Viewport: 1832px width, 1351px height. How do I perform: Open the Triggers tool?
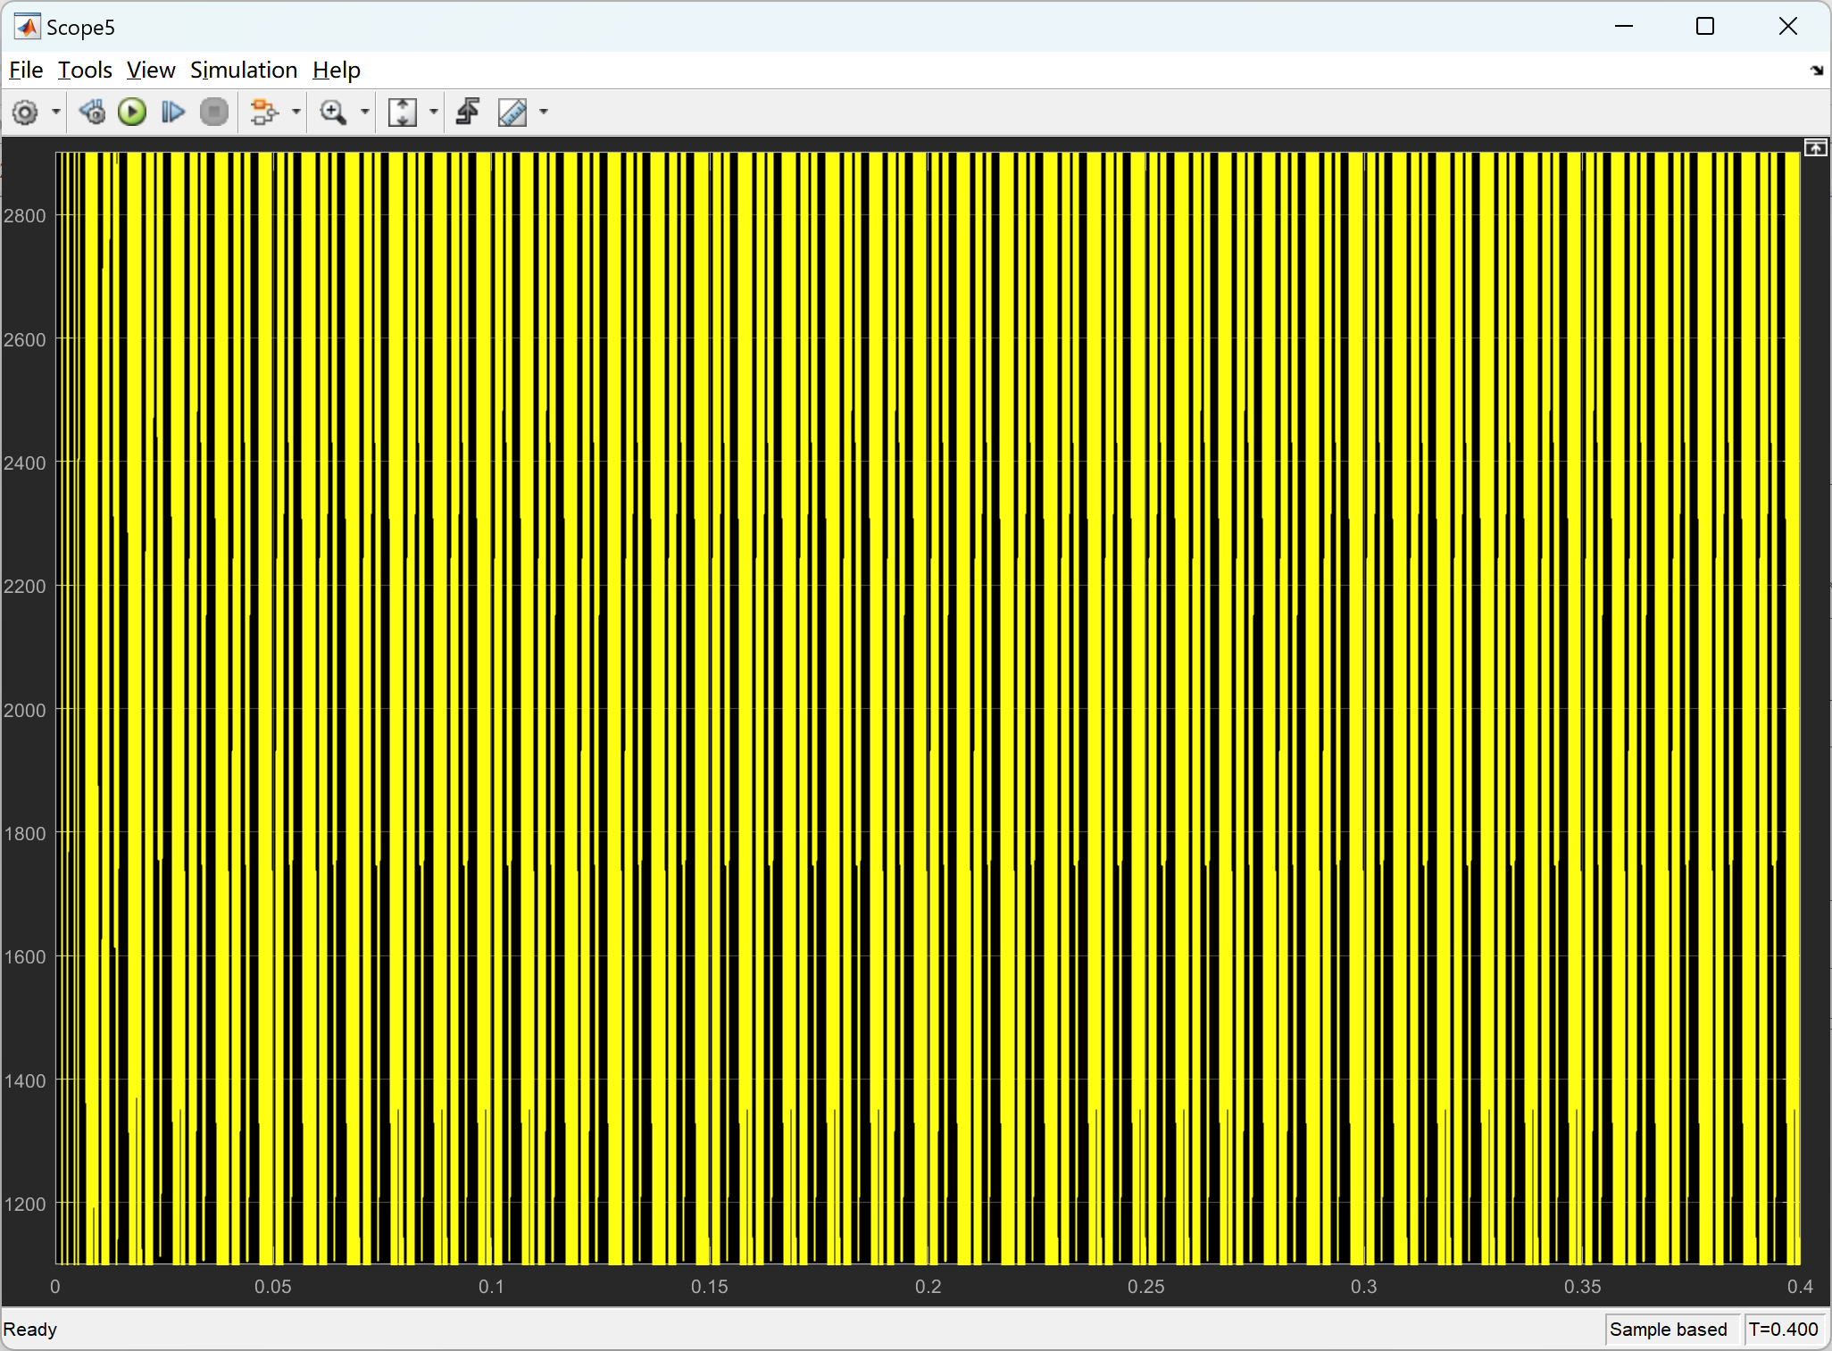[x=468, y=113]
